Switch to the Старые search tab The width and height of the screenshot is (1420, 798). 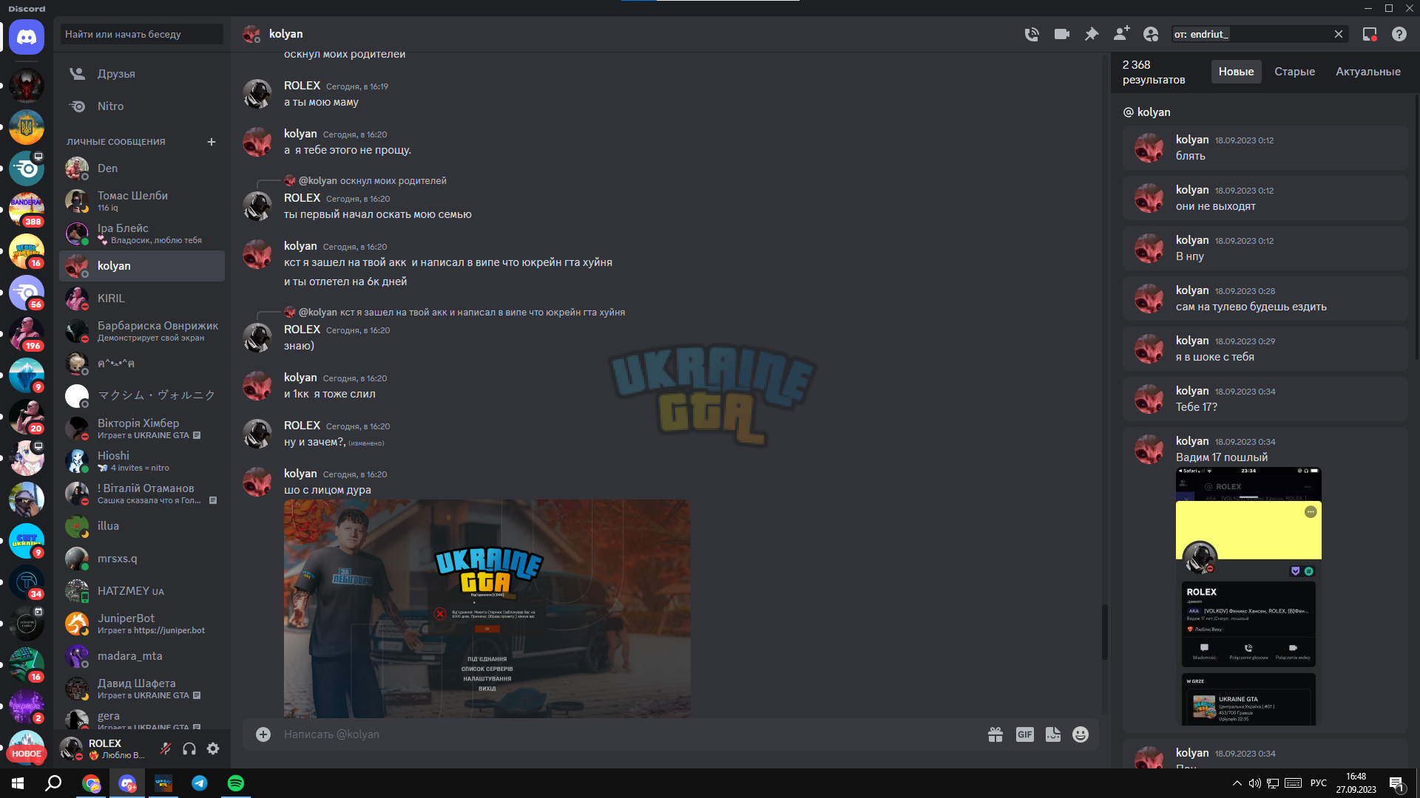coord(1294,72)
